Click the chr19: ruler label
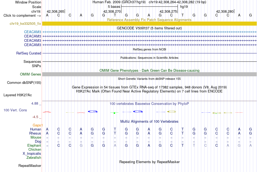 [x=36, y=11]
